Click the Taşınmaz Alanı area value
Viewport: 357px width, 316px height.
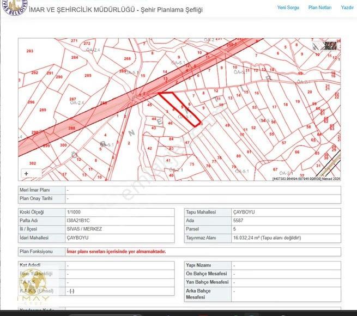pos(267,238)
